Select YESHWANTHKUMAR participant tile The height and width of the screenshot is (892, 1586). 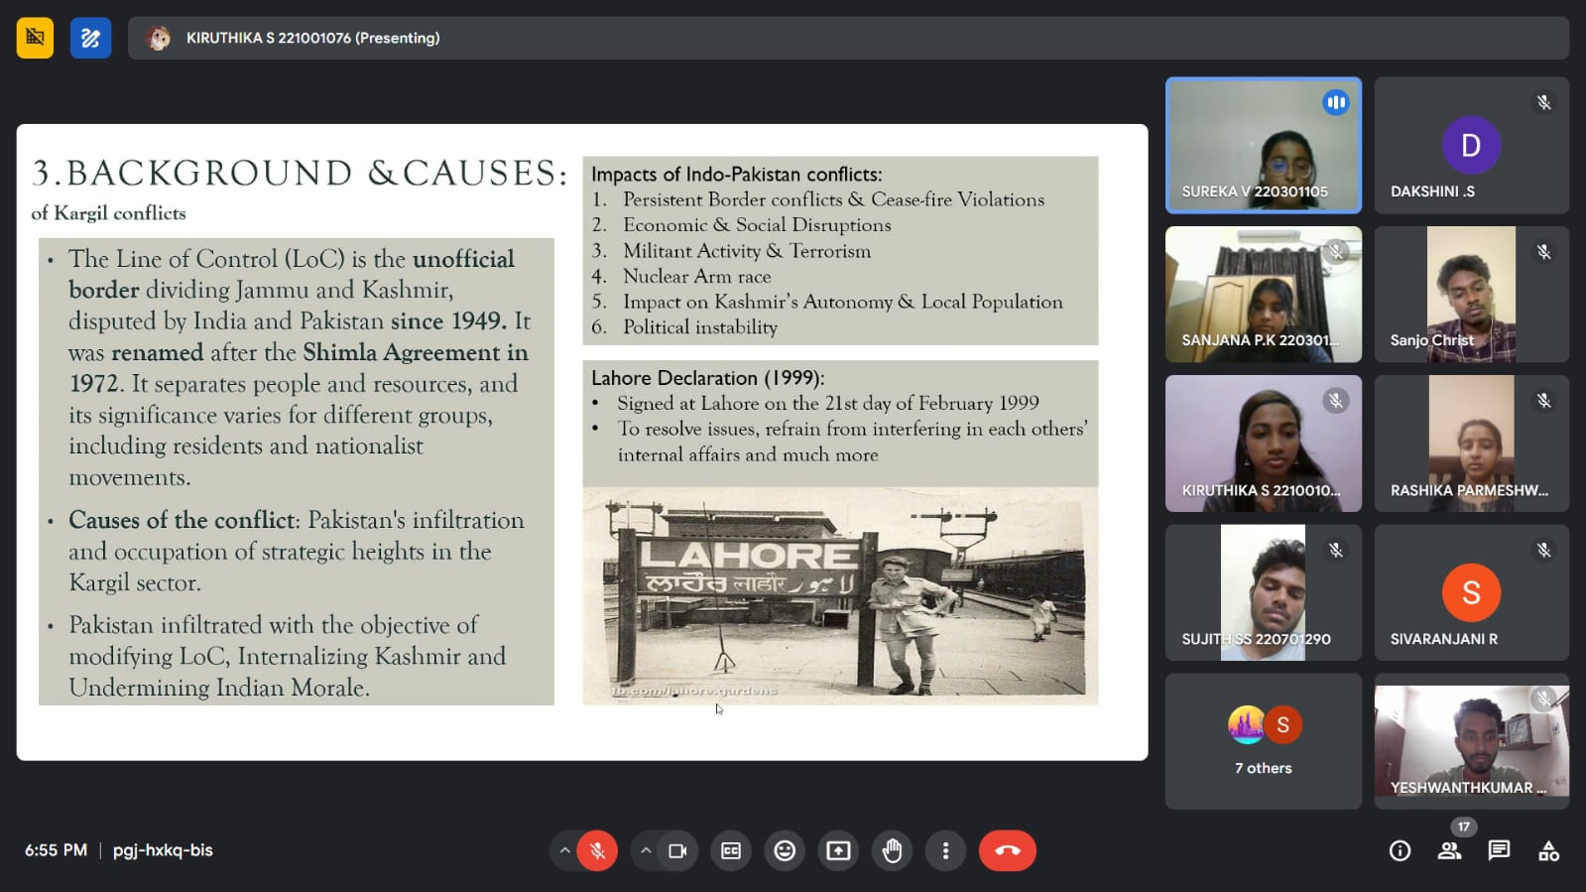[1471, 741]
